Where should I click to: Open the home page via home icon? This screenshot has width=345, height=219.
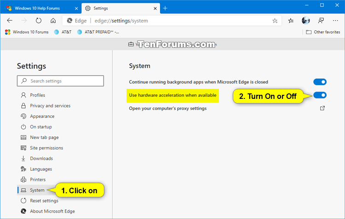53,21
